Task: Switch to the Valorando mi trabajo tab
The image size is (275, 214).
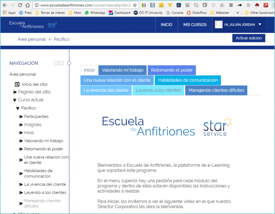Action: (122, 70)
